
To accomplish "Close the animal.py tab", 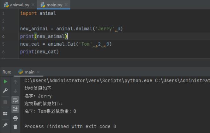I will pyautogui.click(x=33, y=5).
